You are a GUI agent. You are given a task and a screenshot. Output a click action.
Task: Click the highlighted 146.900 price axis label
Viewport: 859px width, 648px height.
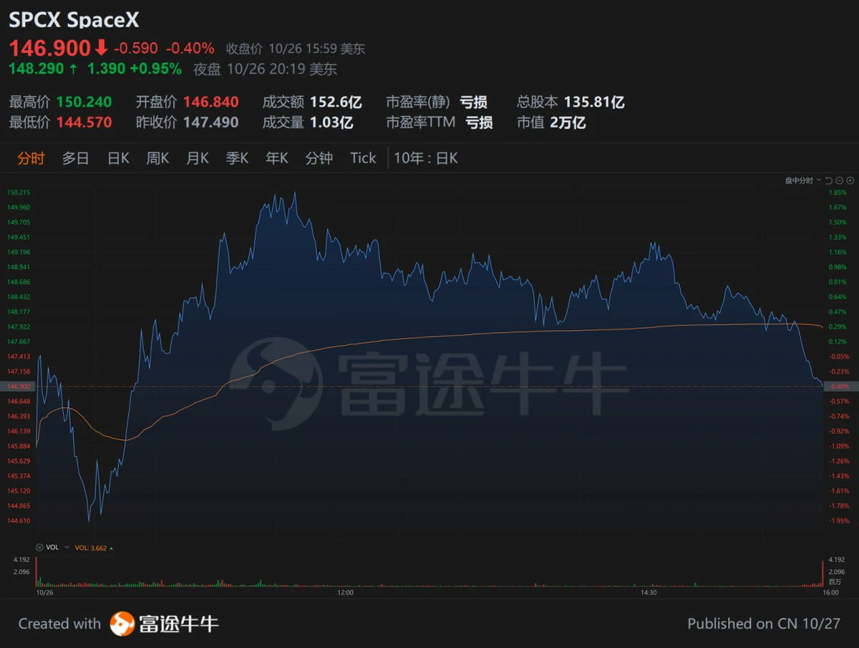click(x=19, y=386)
